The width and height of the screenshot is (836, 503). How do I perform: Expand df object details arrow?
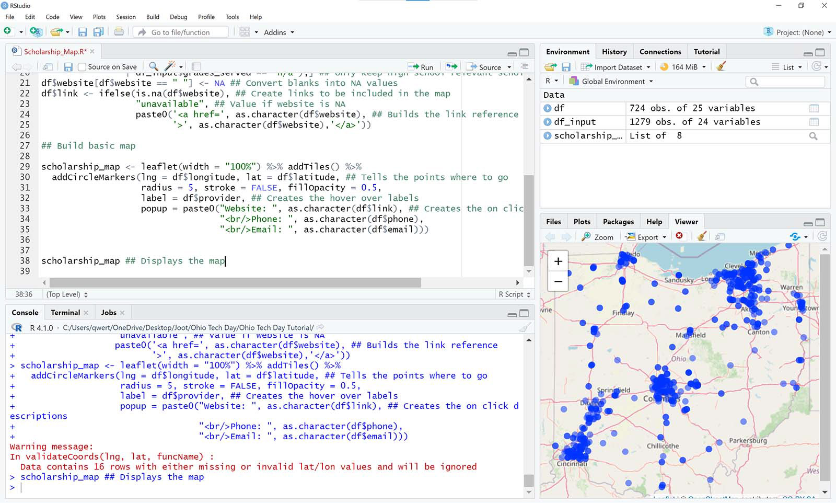[548, 108]
